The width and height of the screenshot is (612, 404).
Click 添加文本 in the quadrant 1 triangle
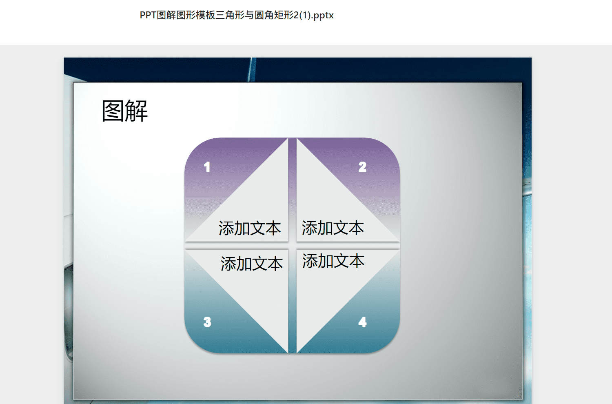[250, 228]
